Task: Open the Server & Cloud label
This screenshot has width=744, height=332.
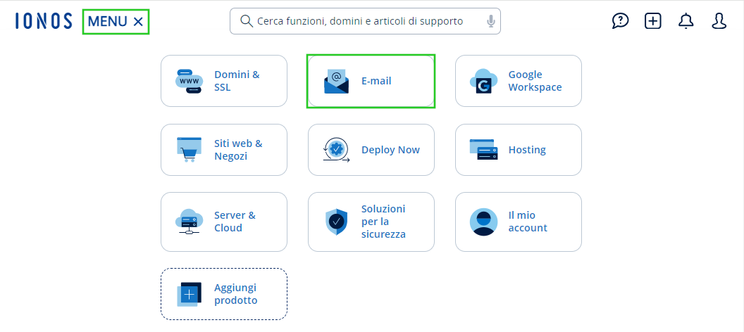Action: 235,222
